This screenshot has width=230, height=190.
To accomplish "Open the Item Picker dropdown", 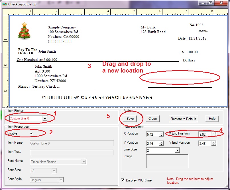I will 45,118.
